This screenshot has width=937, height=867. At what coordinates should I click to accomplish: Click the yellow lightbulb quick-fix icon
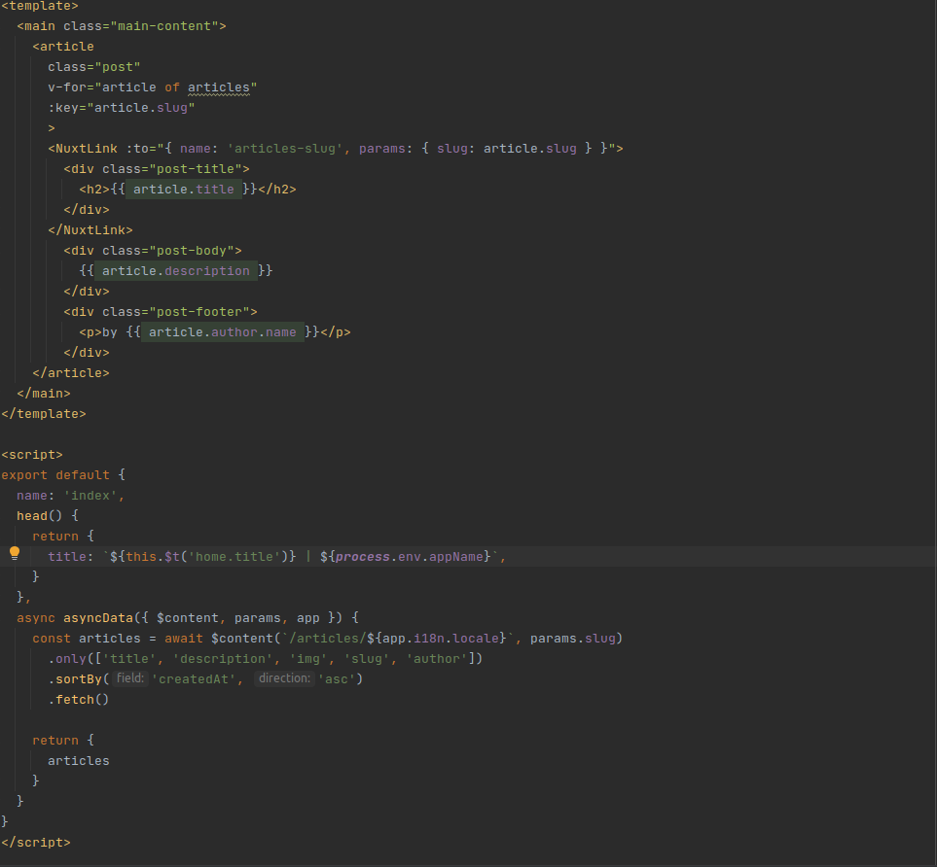click(x=15, y=554)
